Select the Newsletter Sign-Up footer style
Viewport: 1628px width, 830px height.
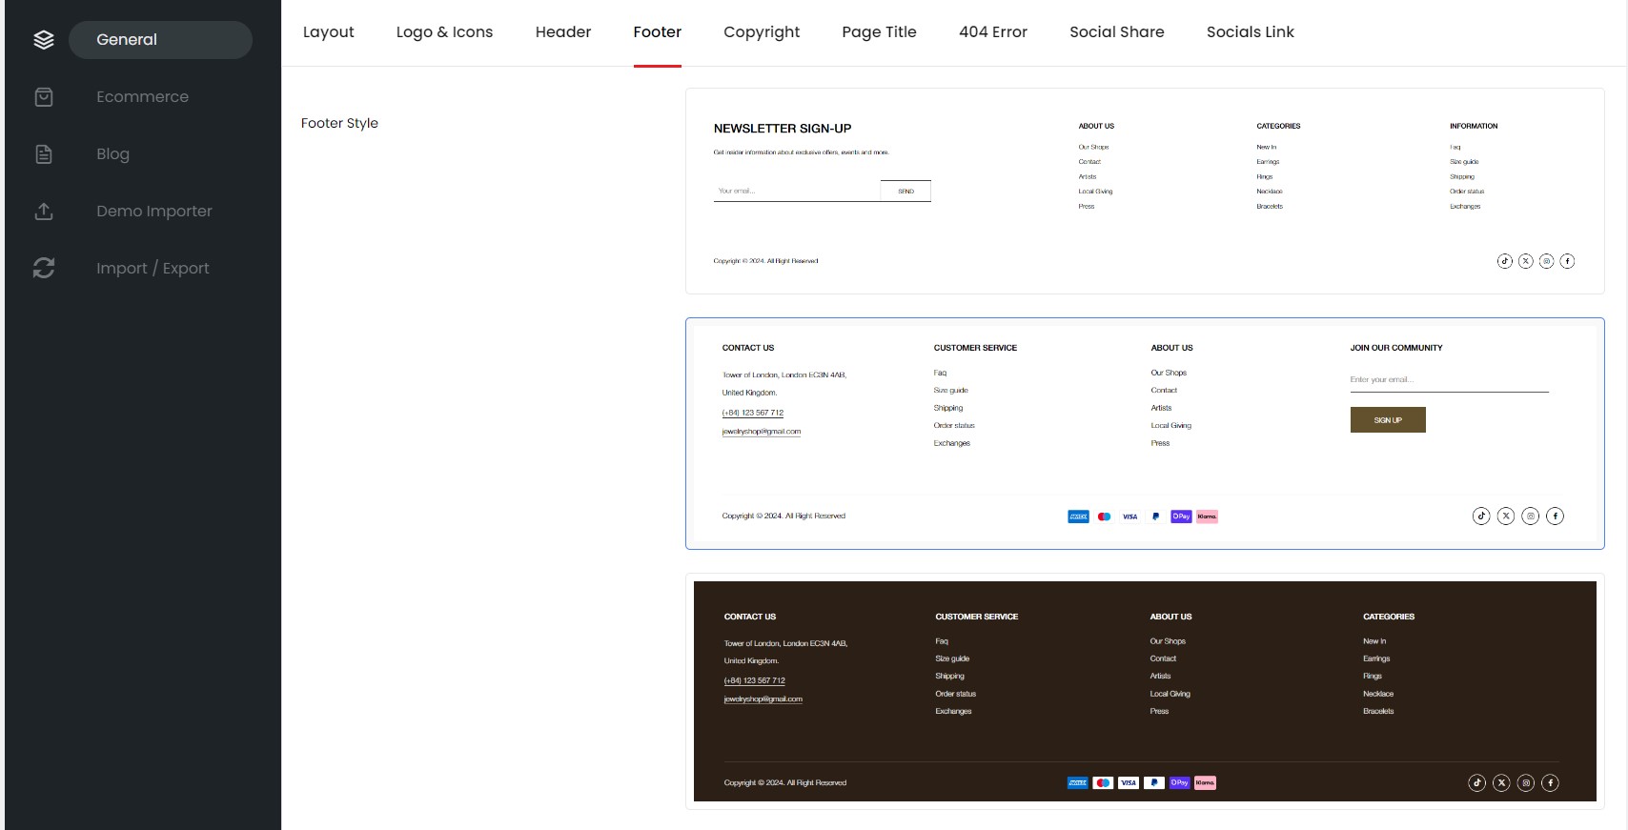[x=1144, y=192]
